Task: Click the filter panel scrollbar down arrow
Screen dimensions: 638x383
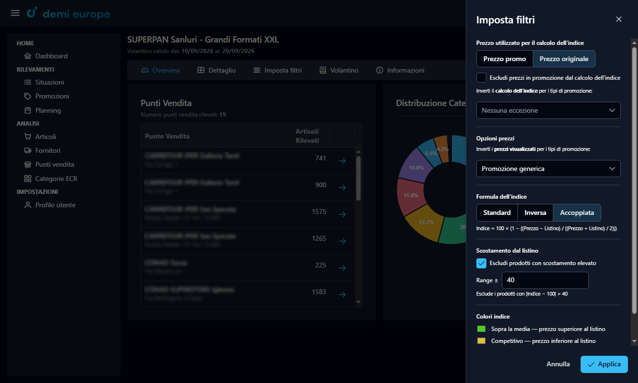Action: click(x=634, y=341)
